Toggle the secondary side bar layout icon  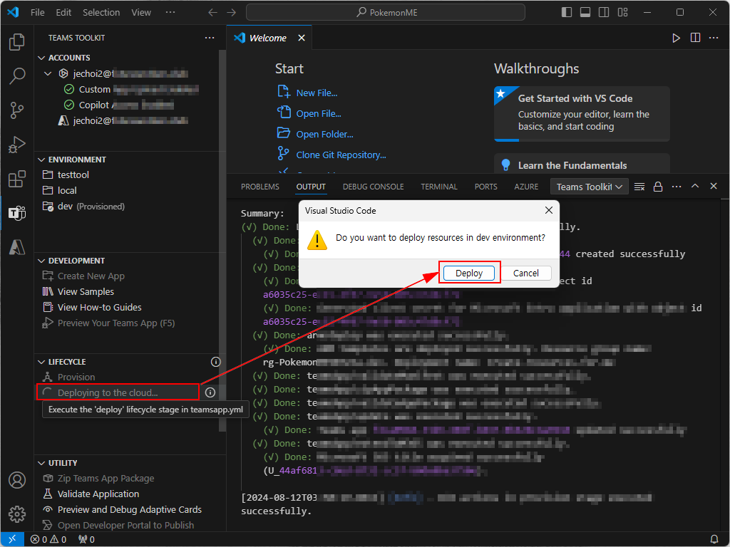click(x=604, y=13)
